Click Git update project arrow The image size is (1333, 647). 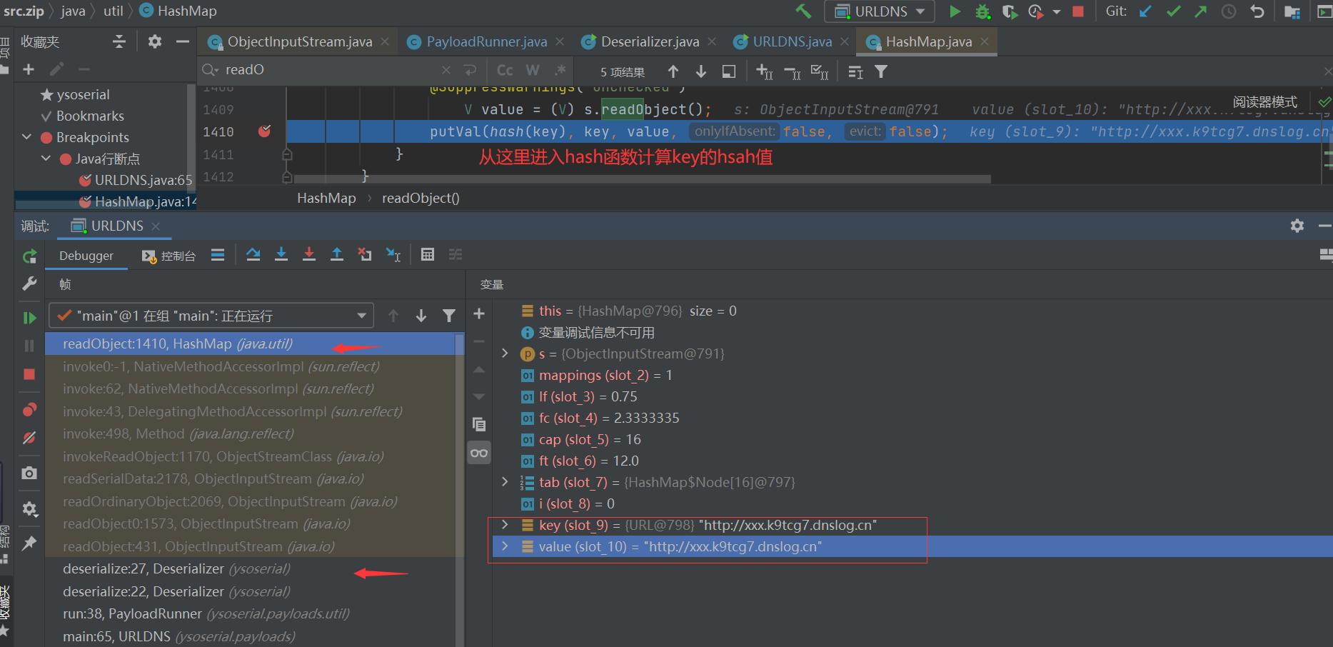click(x=1145, y=11)
